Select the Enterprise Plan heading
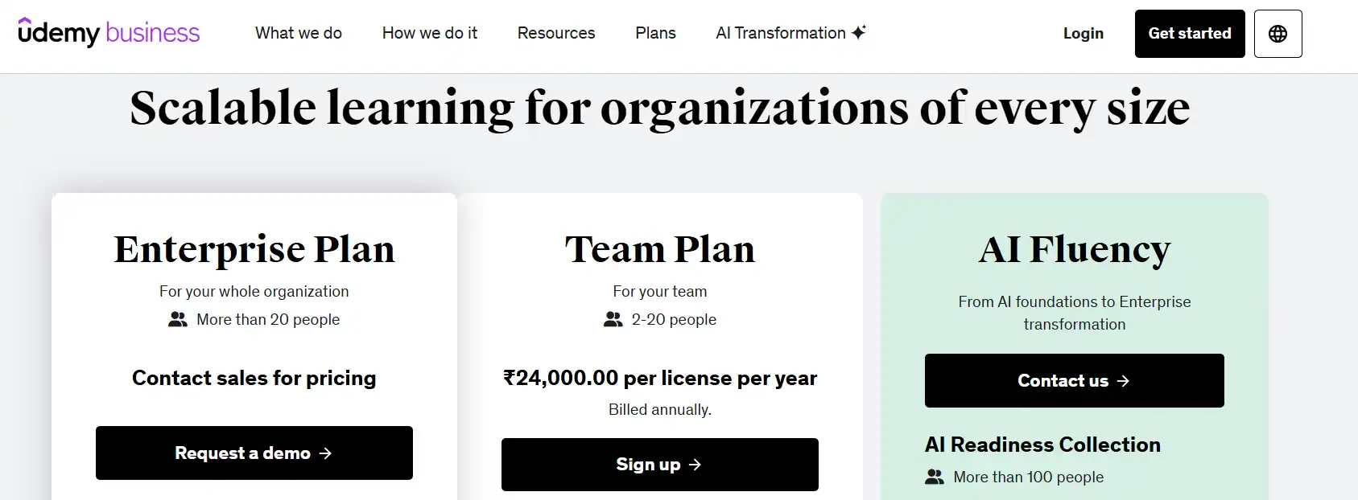The image size is (1358, 500). pos(254,249)
